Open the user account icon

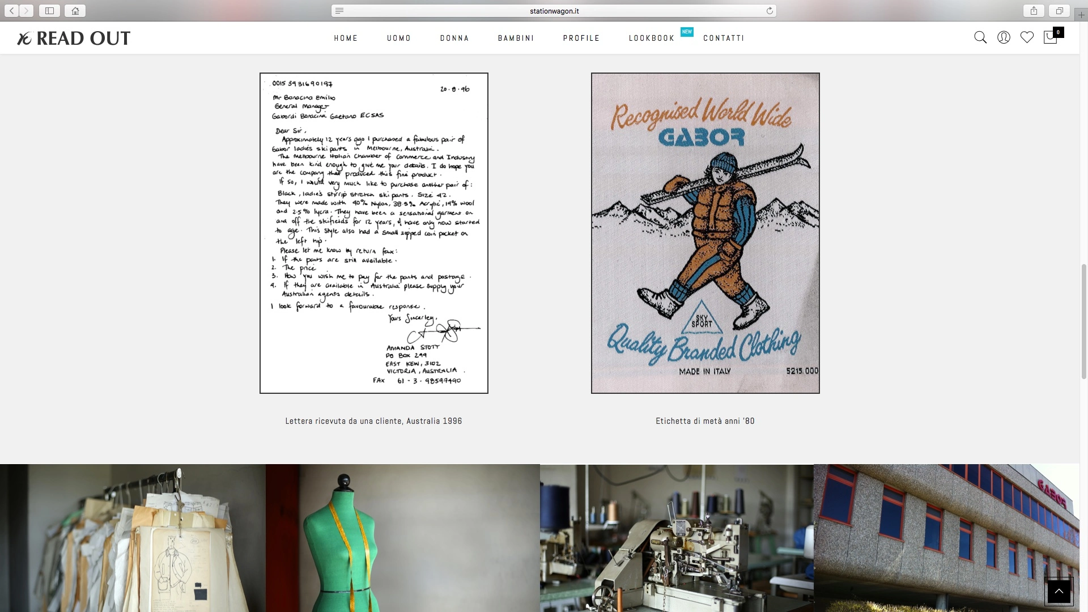point(1004,37)
